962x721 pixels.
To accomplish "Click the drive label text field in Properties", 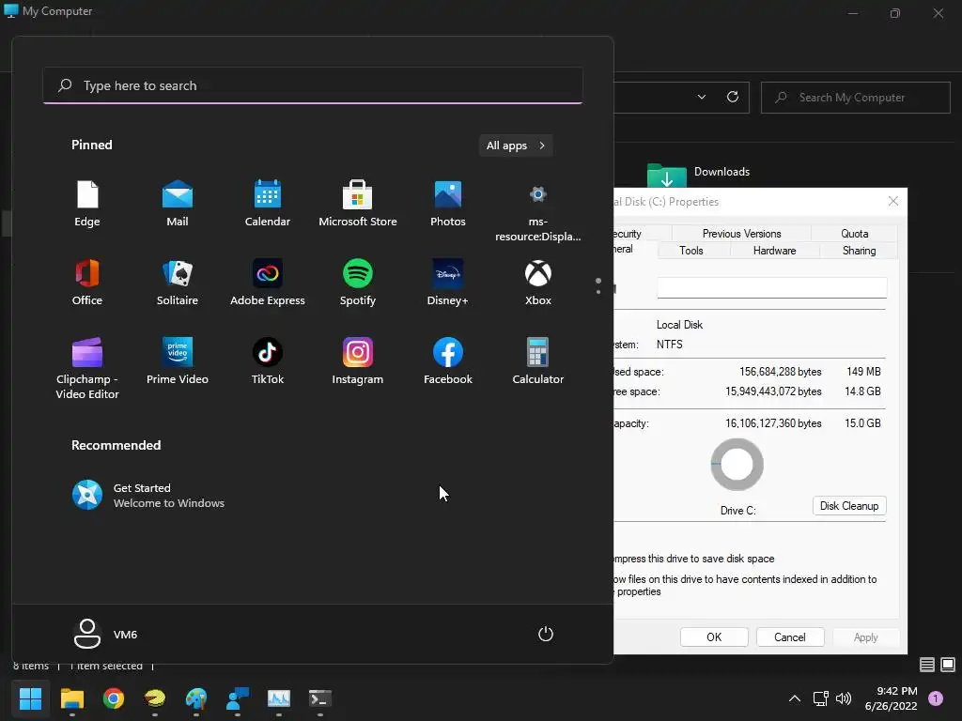I will point(772,287).
